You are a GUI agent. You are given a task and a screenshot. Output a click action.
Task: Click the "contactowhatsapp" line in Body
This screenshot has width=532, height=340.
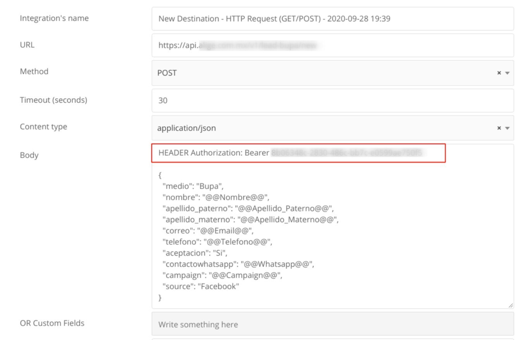pyautogui.click(x=238, y=264)
